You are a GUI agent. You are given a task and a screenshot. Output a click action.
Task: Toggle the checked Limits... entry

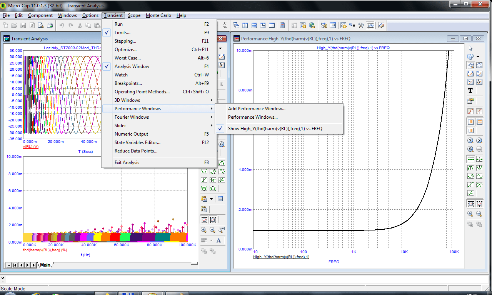pyautogui.click(x=159, y=33)
